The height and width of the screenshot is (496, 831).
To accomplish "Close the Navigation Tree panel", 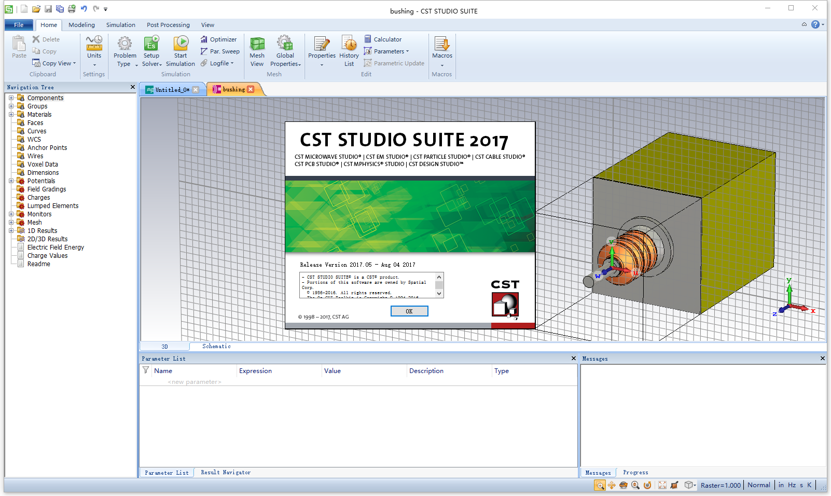I will coord(132,87).
